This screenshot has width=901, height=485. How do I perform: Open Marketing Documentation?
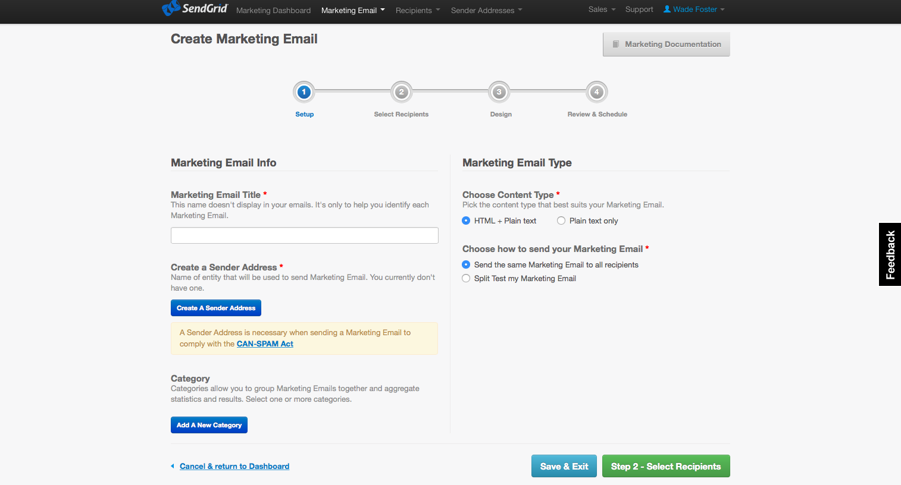click(x=667, y=44)
